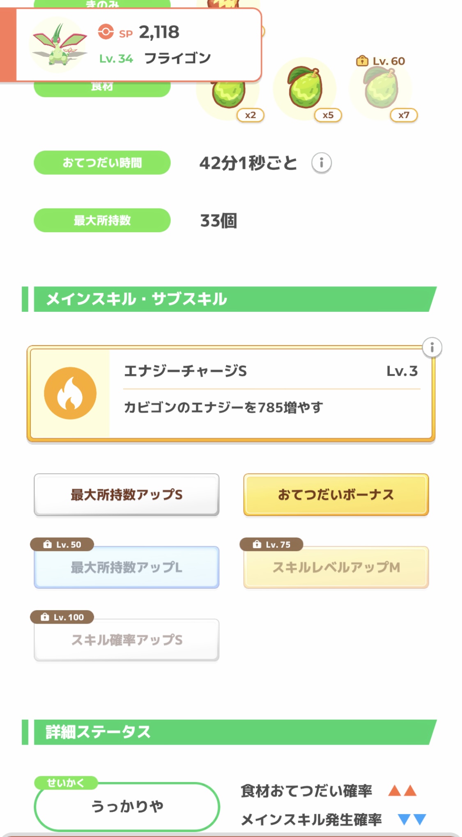The height and width of the screenshot is (837, 462).
Task: Tap the Poké Ball SP icon
Action: coord(106,32)
